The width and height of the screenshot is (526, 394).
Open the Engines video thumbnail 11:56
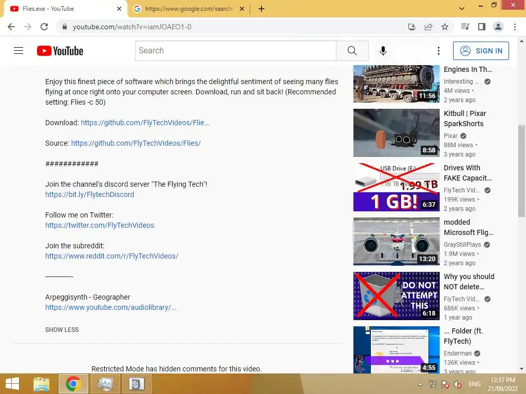pos(396,84)
